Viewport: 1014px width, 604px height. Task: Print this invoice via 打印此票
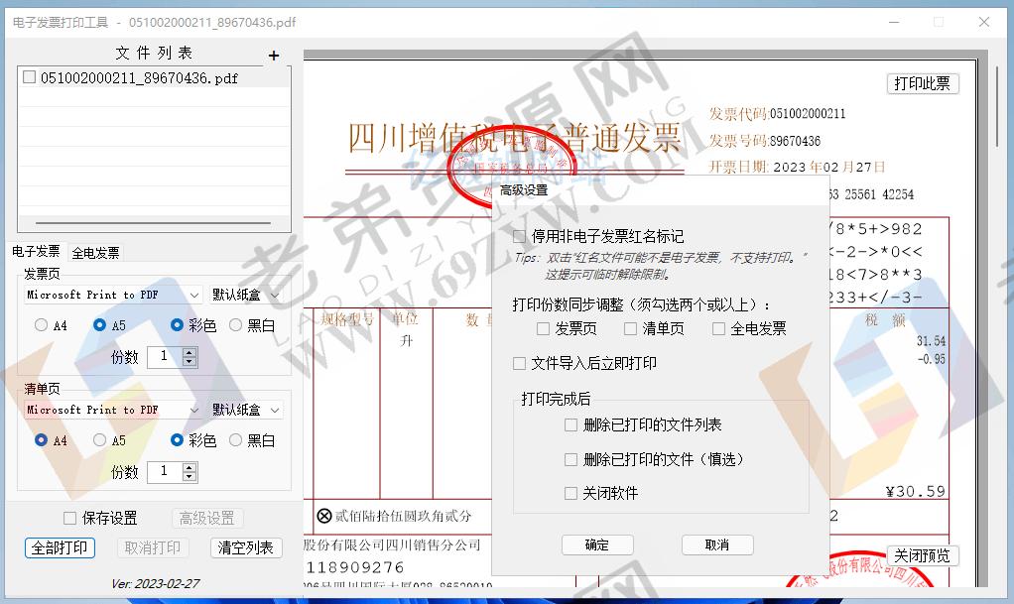(x=922, y=83)
